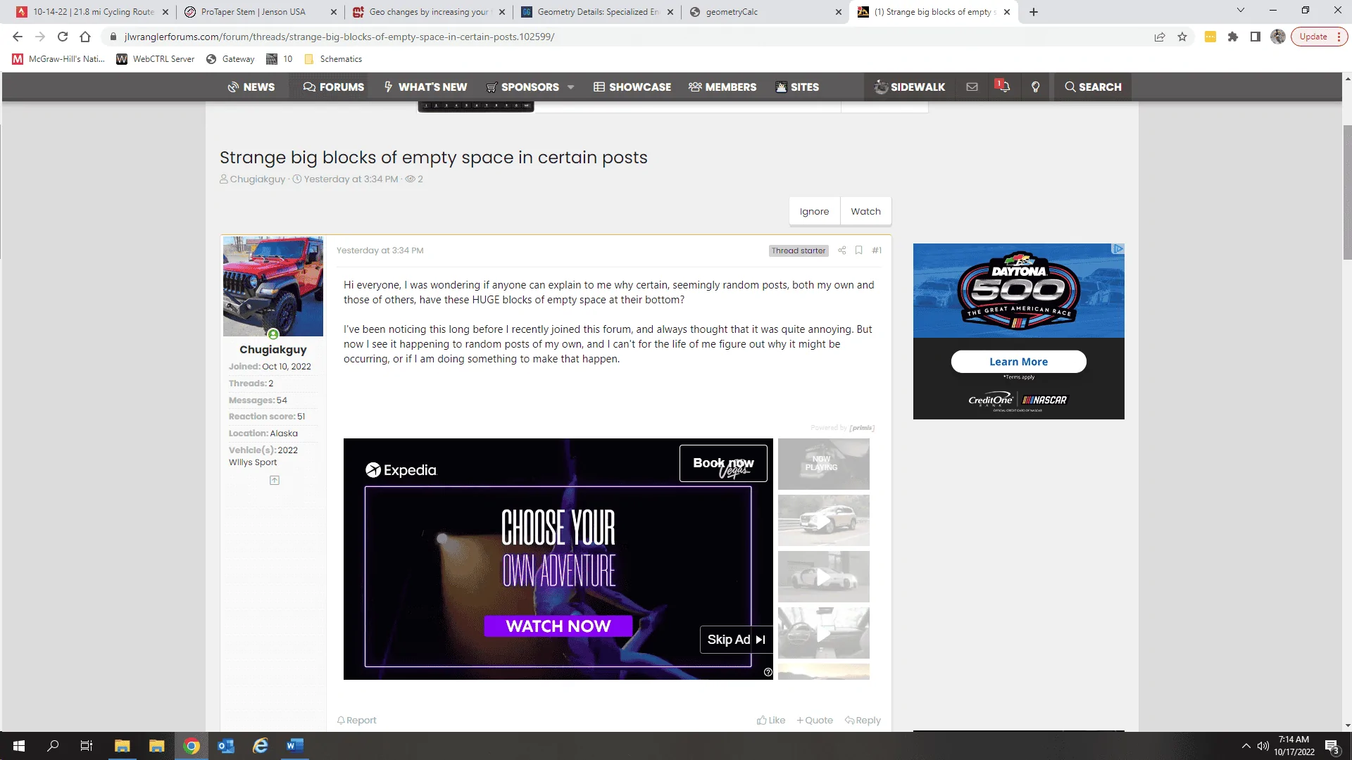The height and width of the screenshot is (760, 1352).
Task: Open the WebCTRL Server bookmark
Action: (x=155, y=59)
